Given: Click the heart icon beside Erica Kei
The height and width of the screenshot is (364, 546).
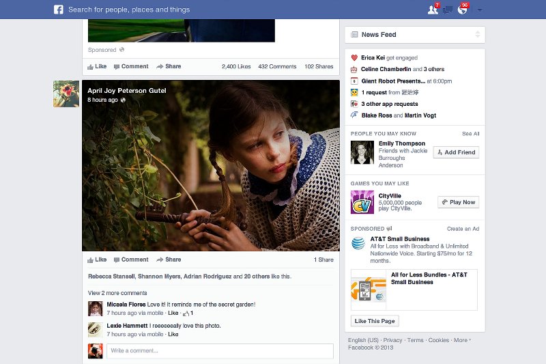Looking at the screenshot, I should tap(354, 58).
